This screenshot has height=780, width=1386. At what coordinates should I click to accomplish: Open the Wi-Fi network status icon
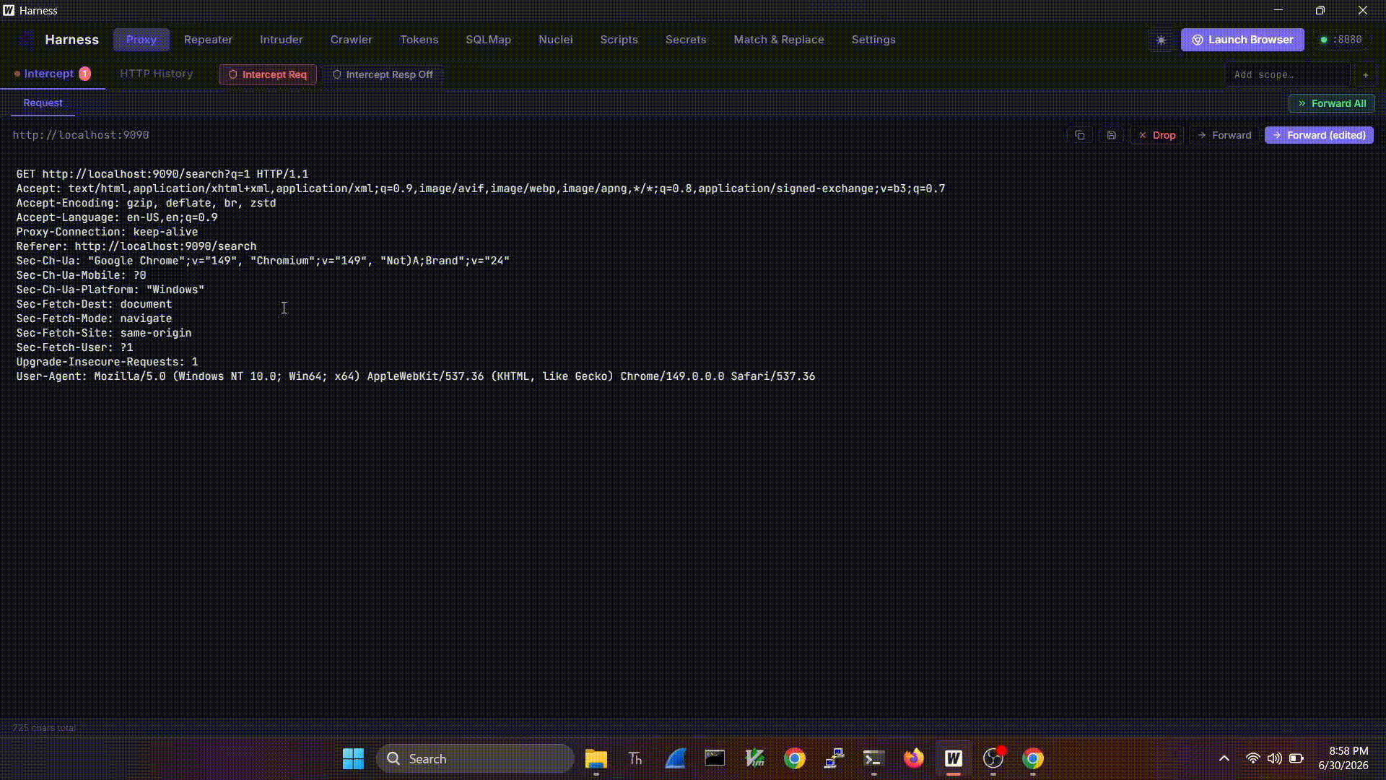coord(1252,758)
